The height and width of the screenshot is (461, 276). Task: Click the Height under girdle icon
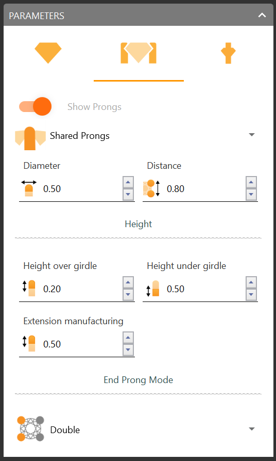153,289
